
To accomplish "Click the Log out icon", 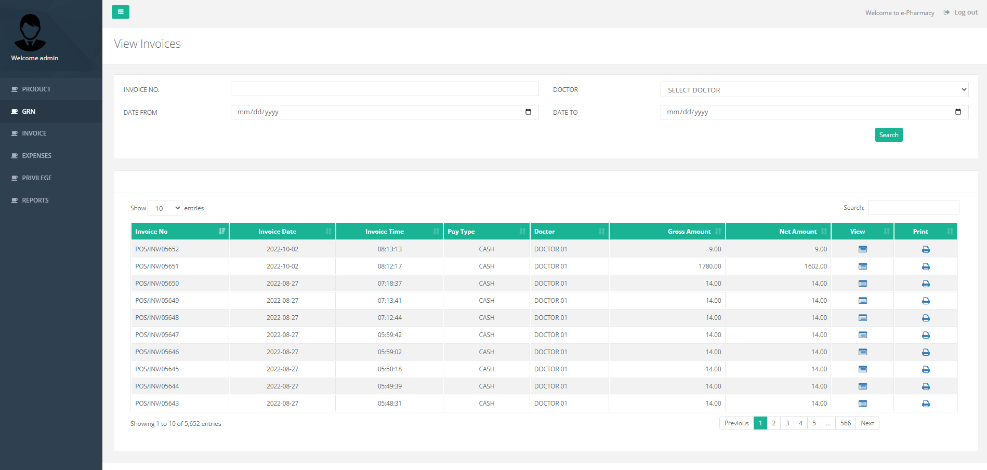I will coord(947,12).
